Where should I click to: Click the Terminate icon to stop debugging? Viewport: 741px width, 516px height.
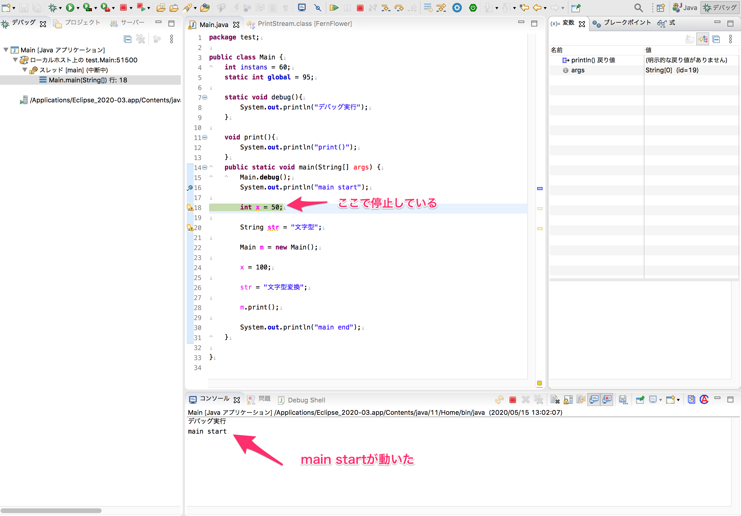point(360,8)
